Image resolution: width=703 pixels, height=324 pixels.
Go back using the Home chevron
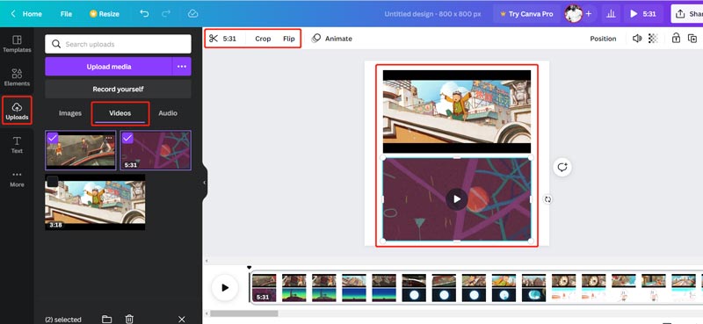coord(13,14)
